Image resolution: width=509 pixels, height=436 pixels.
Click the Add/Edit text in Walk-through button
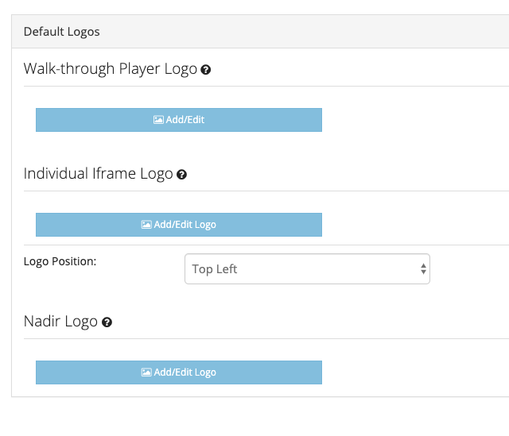[185, 120]
